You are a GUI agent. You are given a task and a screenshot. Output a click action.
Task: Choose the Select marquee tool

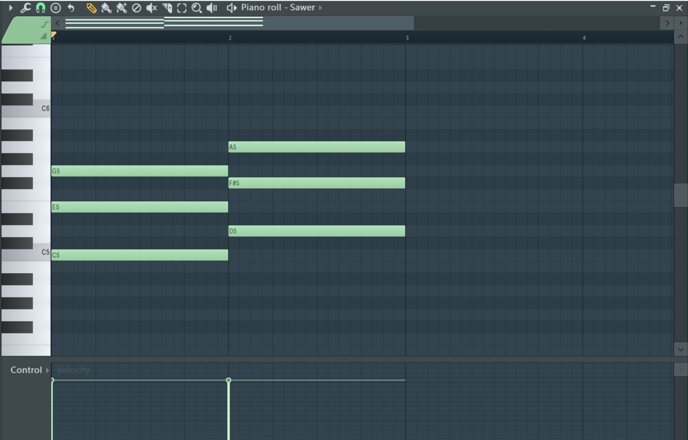coord(182,8)
